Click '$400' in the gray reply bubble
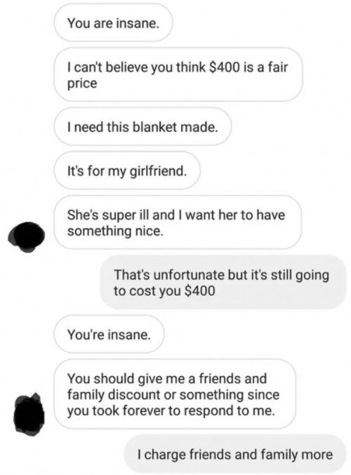The width and height of the screenshot is (351, 475). 200,290
